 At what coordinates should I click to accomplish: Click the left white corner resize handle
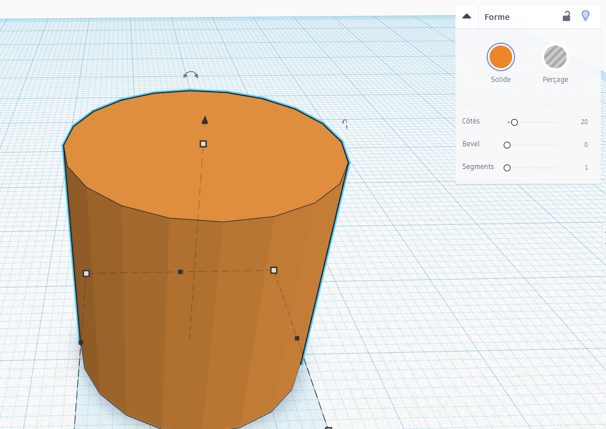(x=86, y=274)
